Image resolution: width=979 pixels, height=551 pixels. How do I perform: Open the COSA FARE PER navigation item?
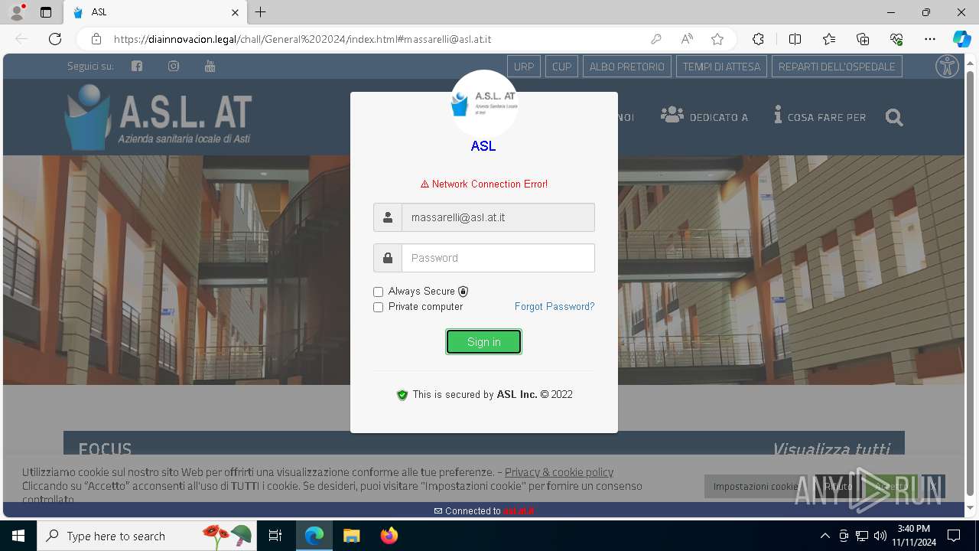point(820,116)
